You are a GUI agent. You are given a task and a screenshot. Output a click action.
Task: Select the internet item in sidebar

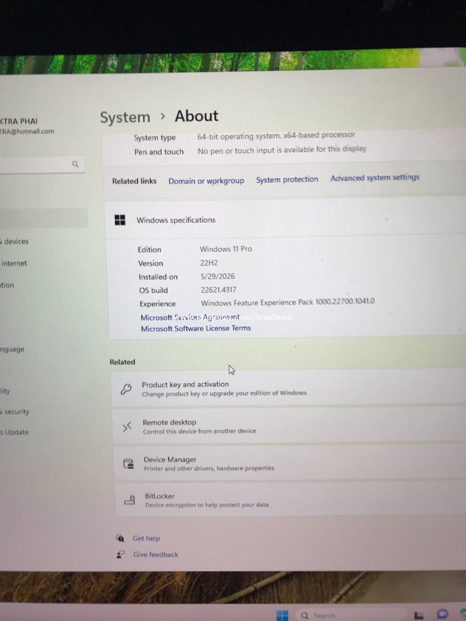tap(14, 263)
